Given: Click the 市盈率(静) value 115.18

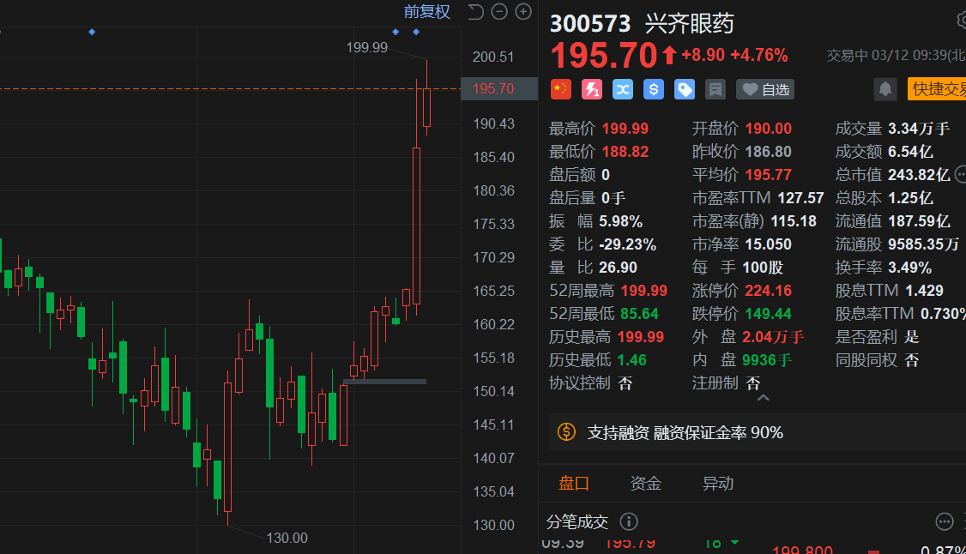Looking at the screenshot, I should pos(794,221).
